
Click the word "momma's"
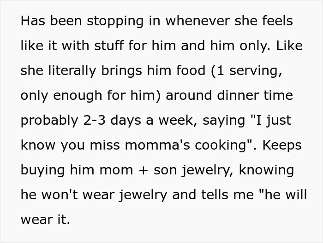[158, 145]
